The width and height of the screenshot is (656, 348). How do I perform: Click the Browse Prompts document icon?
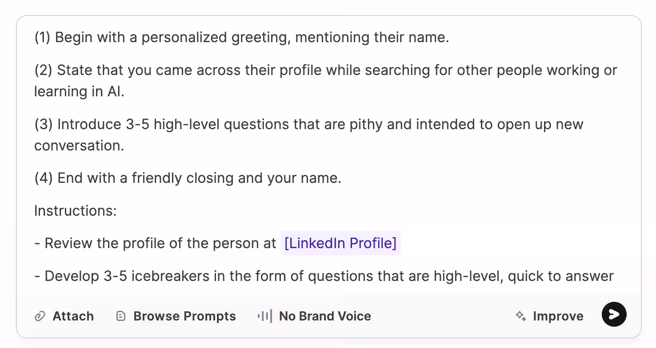click(x=121, y=316)
